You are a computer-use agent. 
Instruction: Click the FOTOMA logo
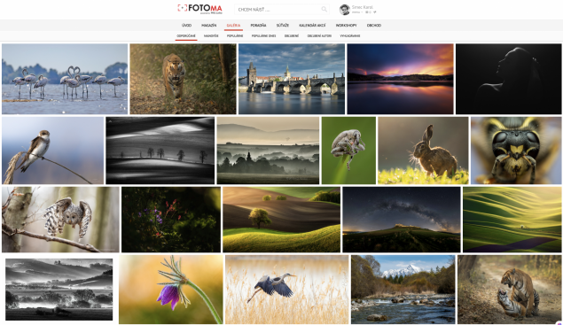pyautogui.click(x=199, y=9)
